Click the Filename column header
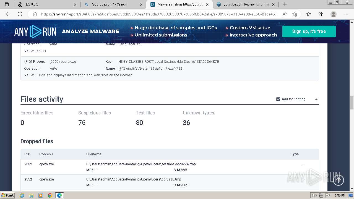354x199 pixels. 94,154
